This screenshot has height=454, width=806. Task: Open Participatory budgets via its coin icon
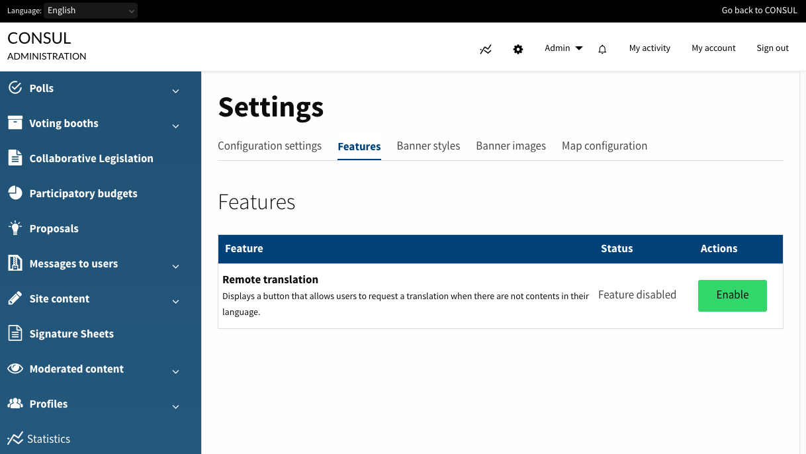coord(14,191)
